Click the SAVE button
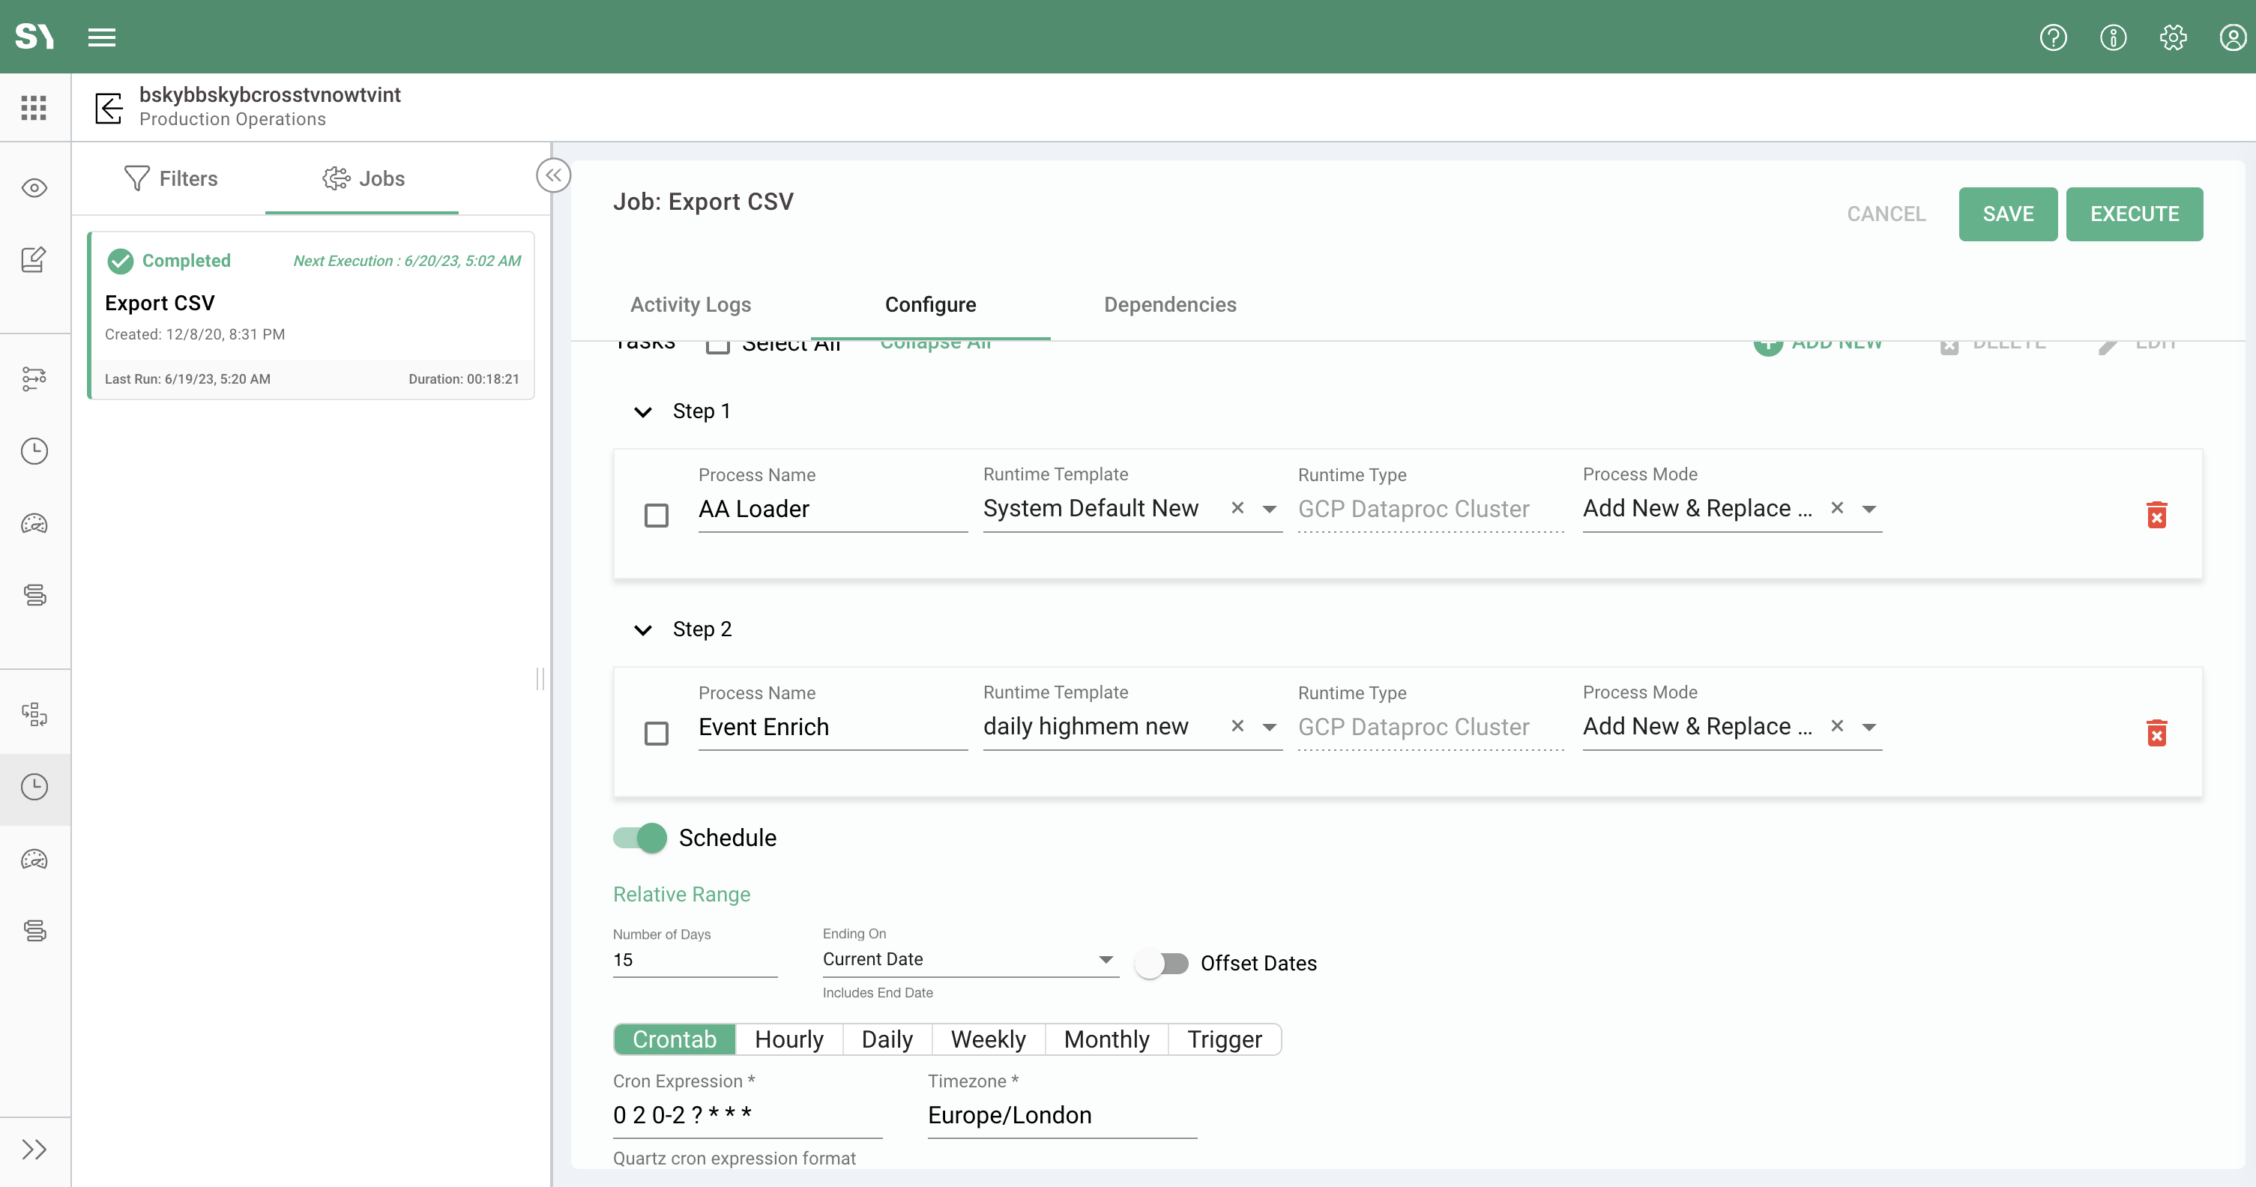 [x=2007, y=214]
